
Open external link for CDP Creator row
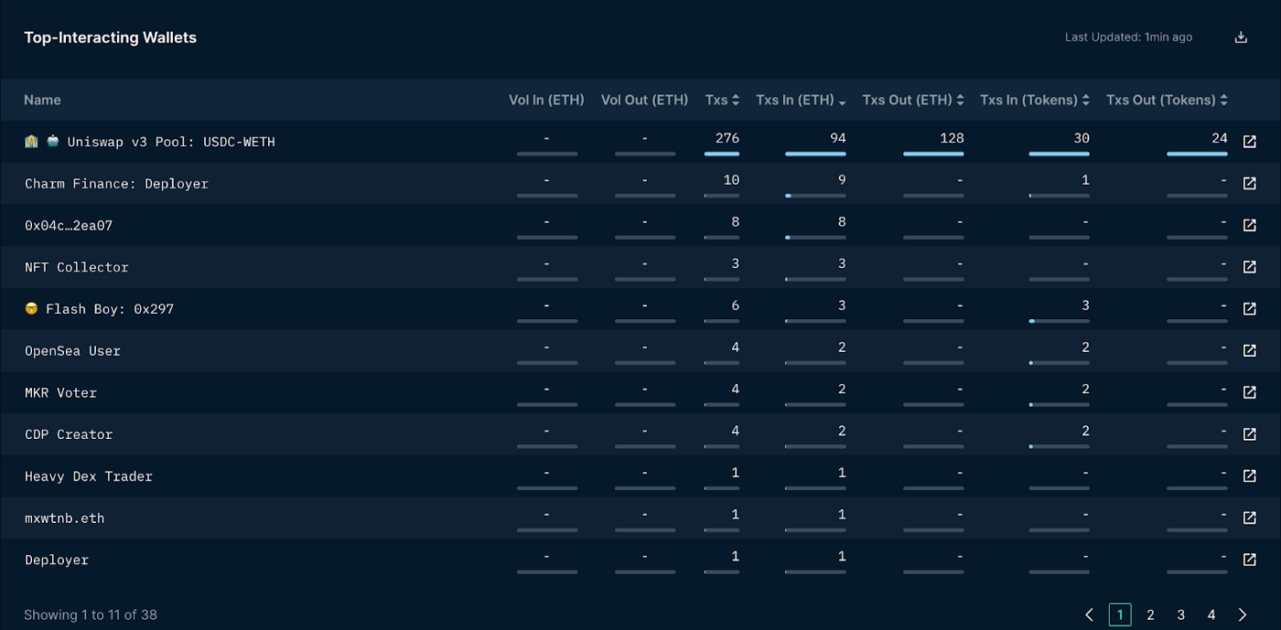tap(1249, 434)
